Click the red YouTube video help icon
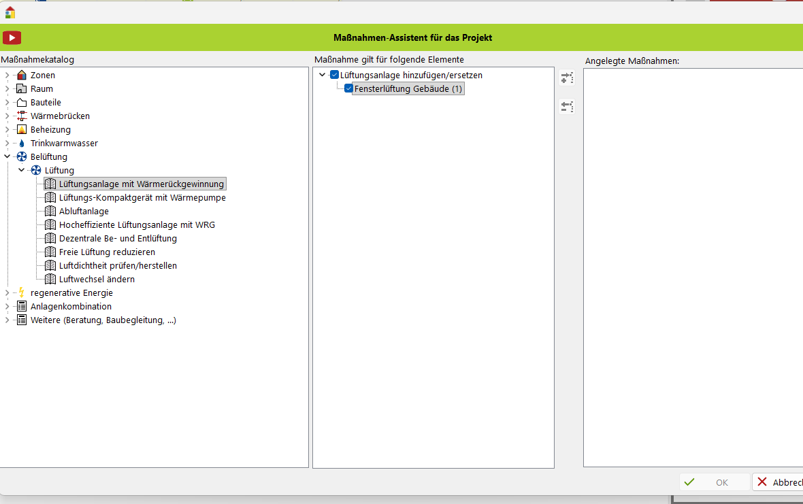This screenshot has height=504, width=803. [12, 38]
